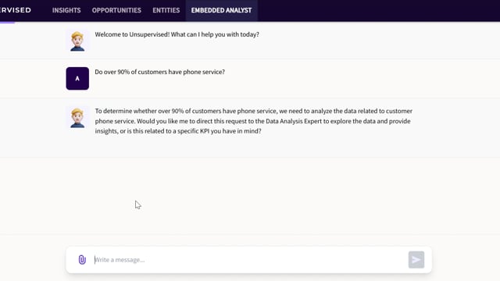Open the Insights tab

tap(66, 10)
